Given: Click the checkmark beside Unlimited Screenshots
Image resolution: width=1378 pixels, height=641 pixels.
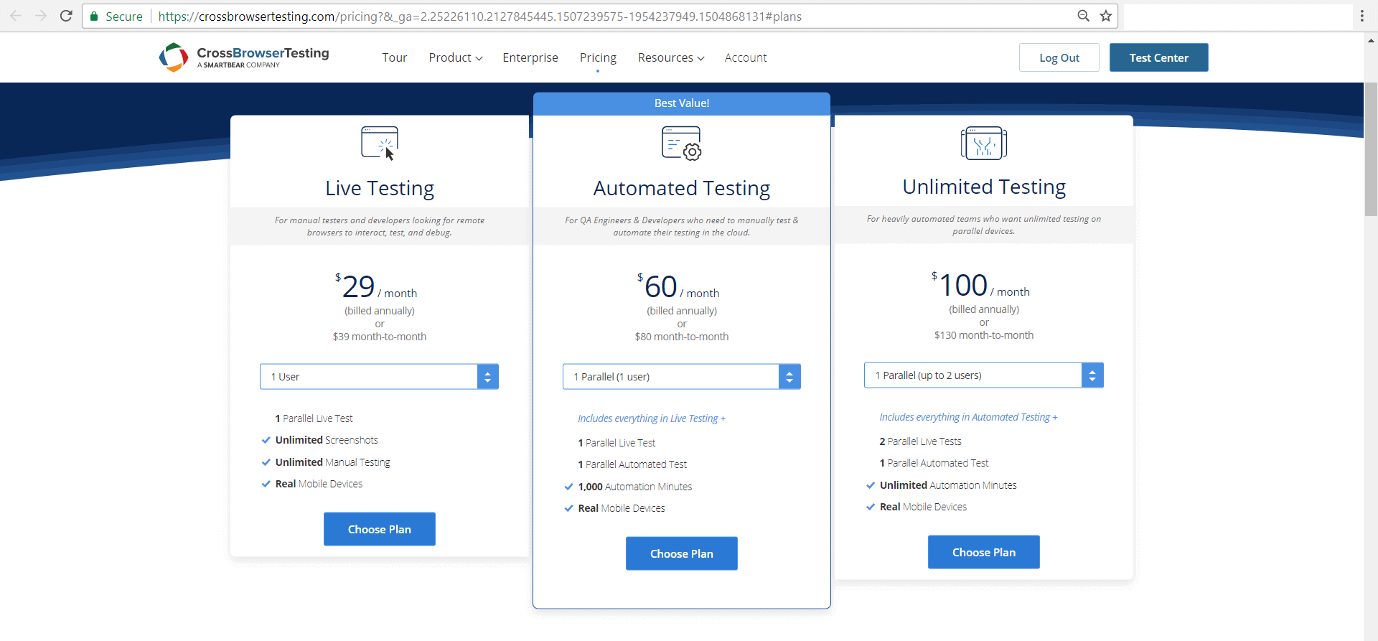Looking at the screenshot, I should click(x=266, y=440).
